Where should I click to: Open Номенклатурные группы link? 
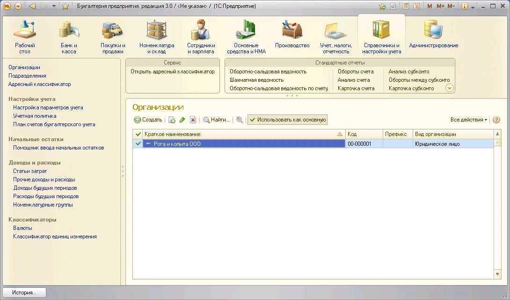(x=43, y=205)
